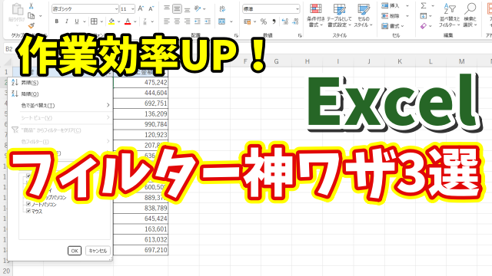Screen dimensions: 492x276
Task: Open the fill color dropdown arrow
Action: tap(118, 21)
